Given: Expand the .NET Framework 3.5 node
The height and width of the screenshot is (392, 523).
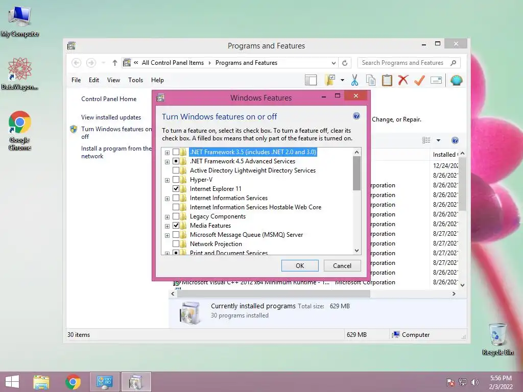Looking at the screenshot, I should 167,153.
